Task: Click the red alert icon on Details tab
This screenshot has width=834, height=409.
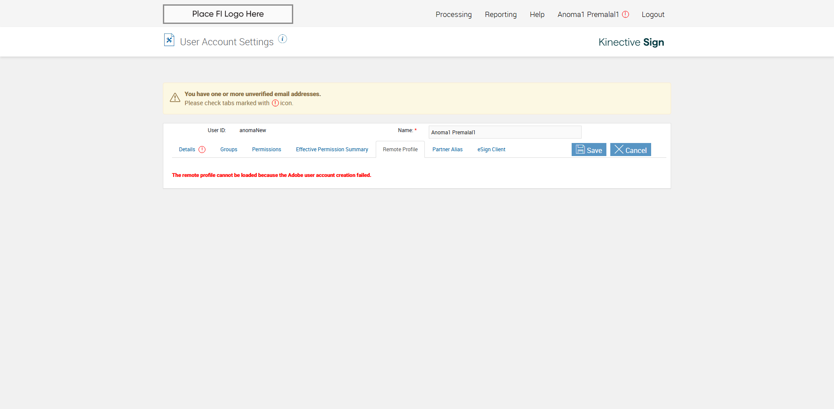Action: [202, 150]
